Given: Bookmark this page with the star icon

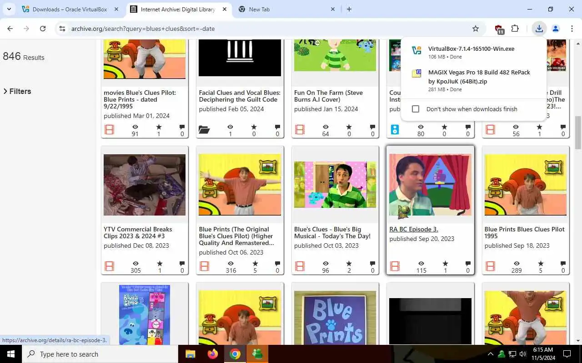Looking at the screenshot, I should [x=476, y=29].
